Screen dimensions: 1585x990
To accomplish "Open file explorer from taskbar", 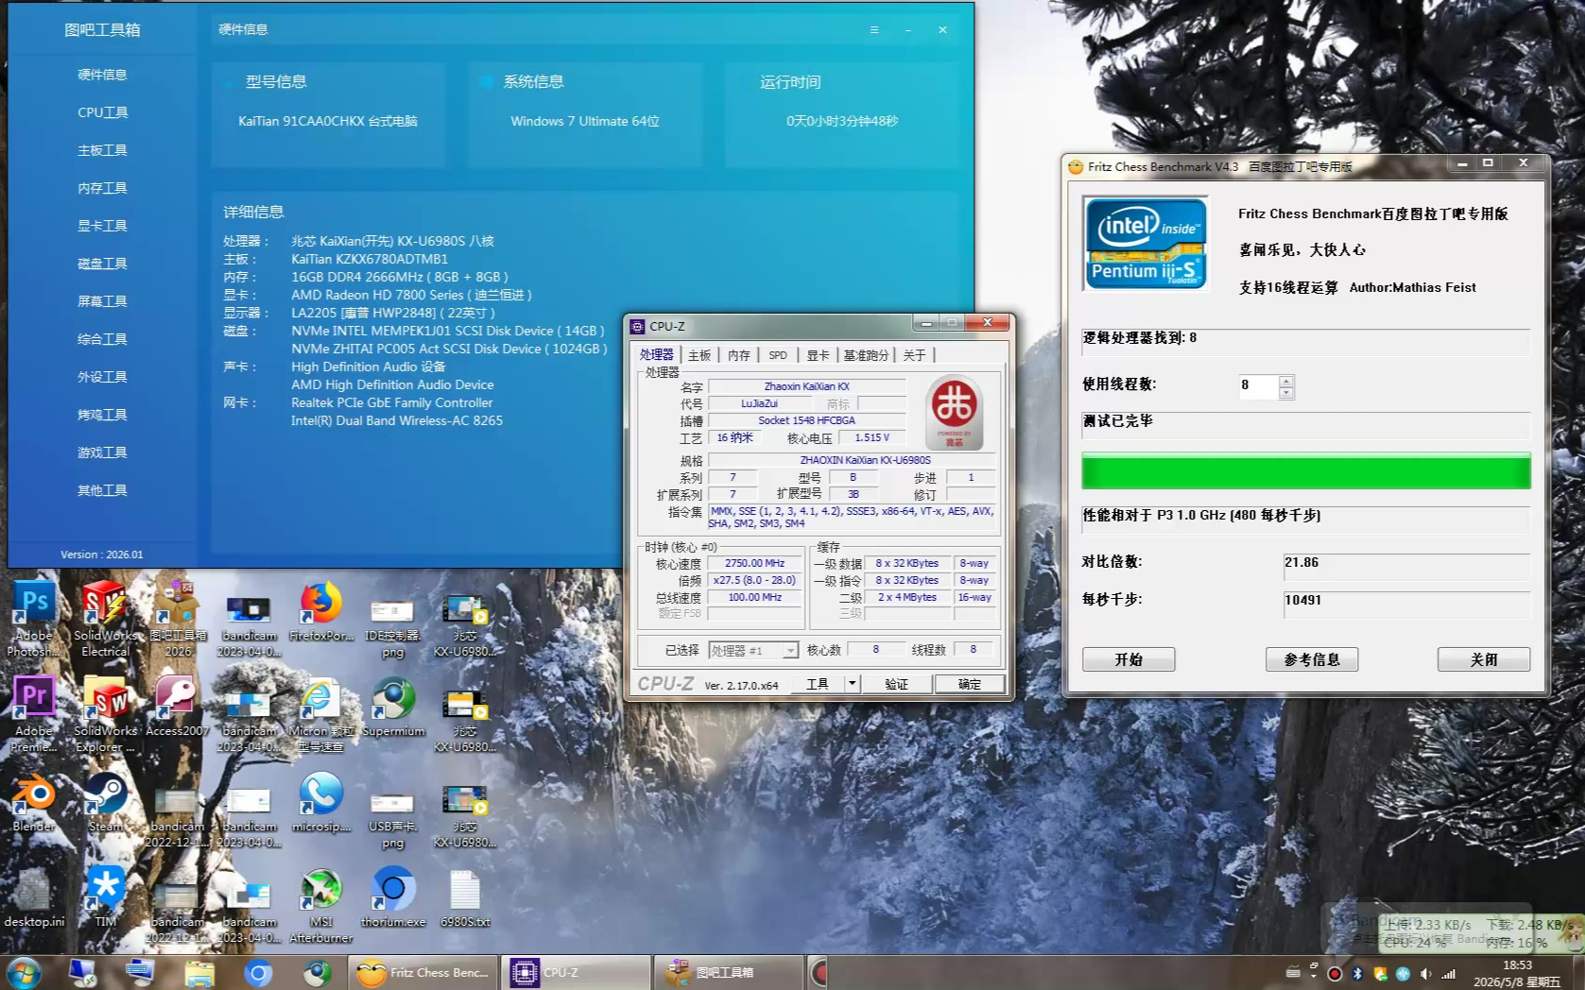I will coord(199,972).
